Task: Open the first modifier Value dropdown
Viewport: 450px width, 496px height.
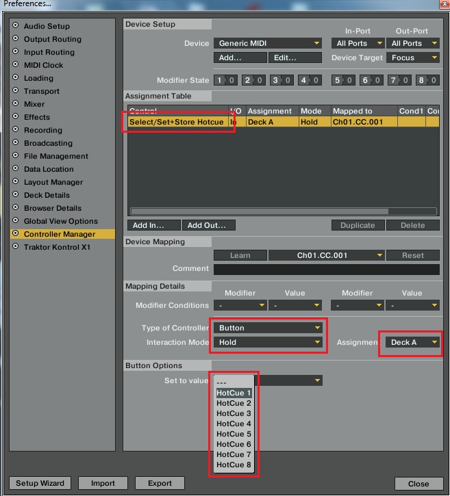Action: [x=295, y=305]
